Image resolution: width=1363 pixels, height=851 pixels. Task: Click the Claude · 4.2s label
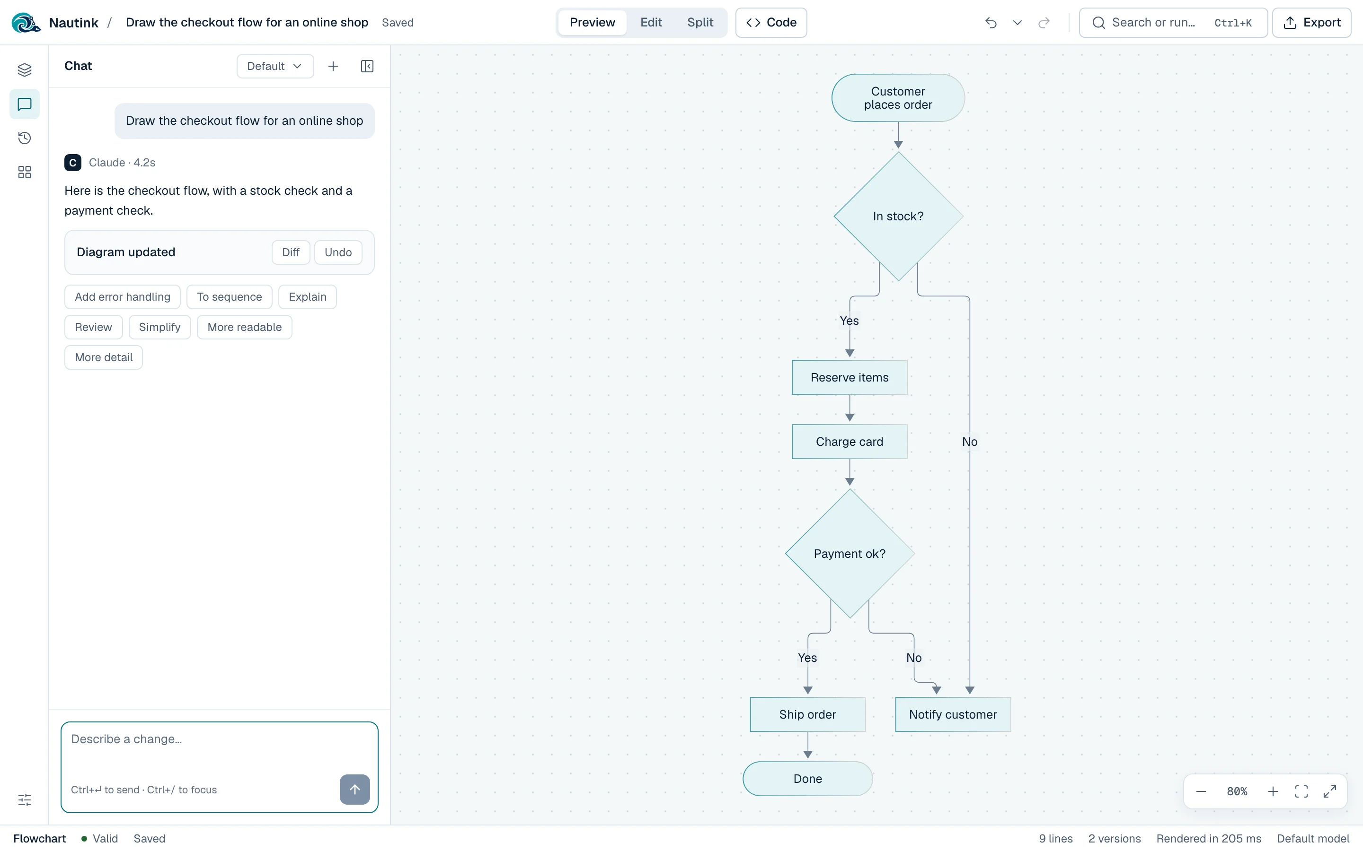point(122,163)
